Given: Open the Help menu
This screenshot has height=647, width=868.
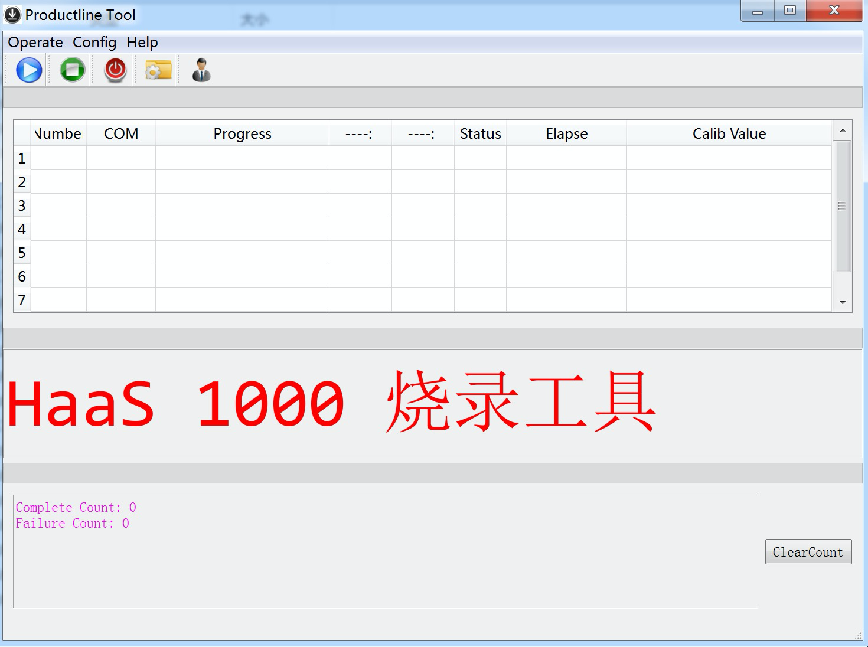Looking at the screenshot, I should (x=142, y=43).
